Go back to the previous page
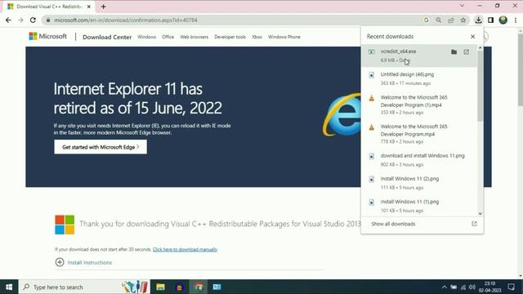The width and height of the screenshot is (523, 294). point(8,20)
